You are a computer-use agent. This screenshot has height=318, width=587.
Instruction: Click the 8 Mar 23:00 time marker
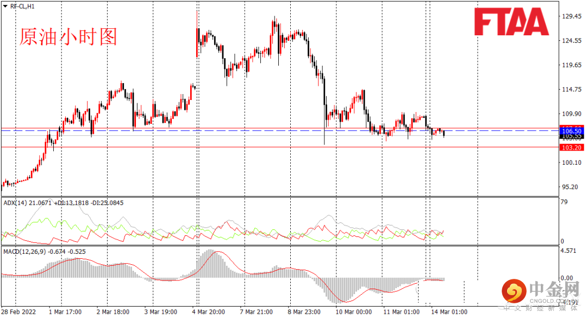pos(304,311)
